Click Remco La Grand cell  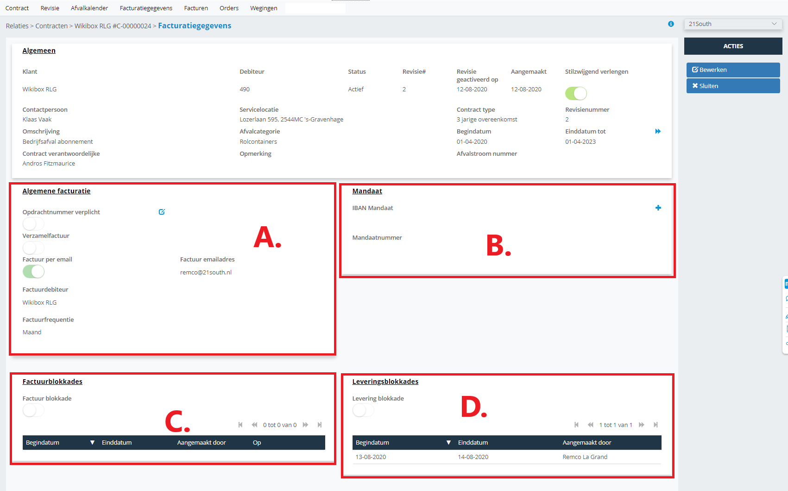tap(585, 457)
